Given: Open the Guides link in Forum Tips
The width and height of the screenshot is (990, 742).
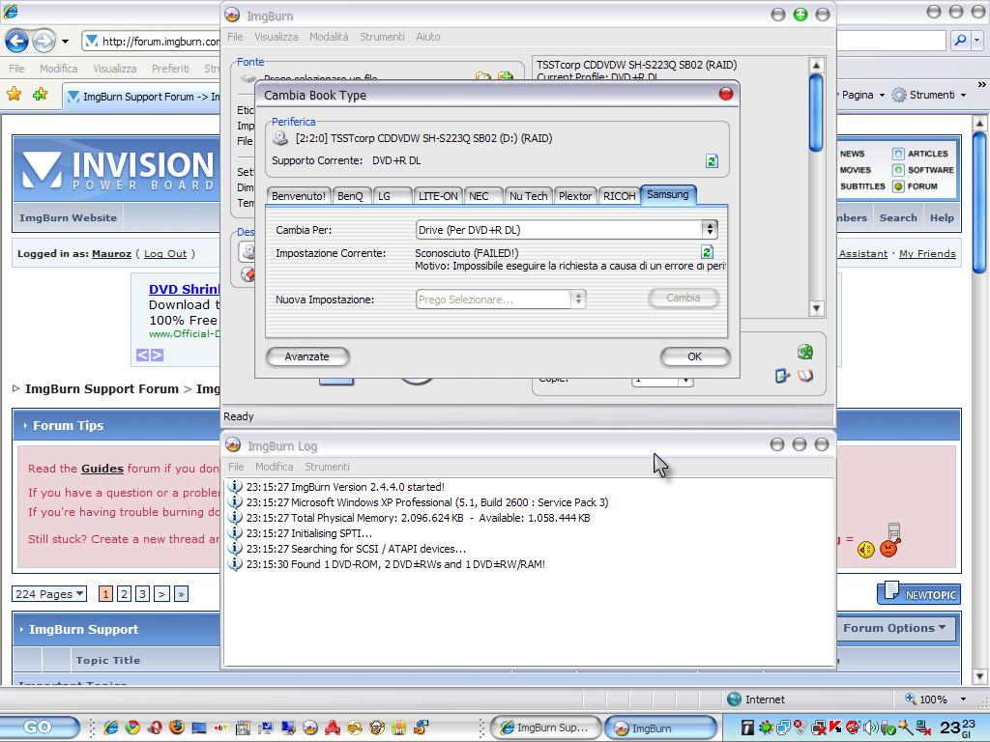Looking at the screenshot, I should [102, 469].
